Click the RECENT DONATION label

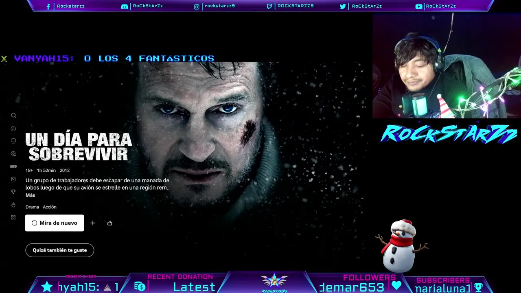180,277
